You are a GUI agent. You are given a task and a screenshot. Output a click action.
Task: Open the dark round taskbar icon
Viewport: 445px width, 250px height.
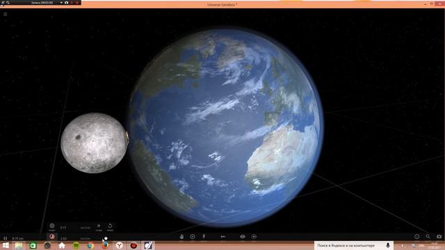(47, 245)
